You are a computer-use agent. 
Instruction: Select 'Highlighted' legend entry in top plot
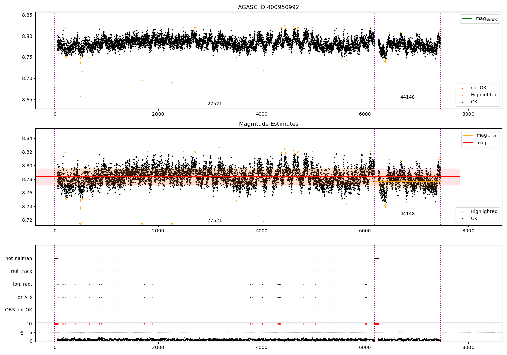(484, 95)
